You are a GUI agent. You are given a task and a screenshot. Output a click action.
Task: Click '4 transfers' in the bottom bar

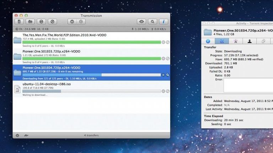point(91,135)
